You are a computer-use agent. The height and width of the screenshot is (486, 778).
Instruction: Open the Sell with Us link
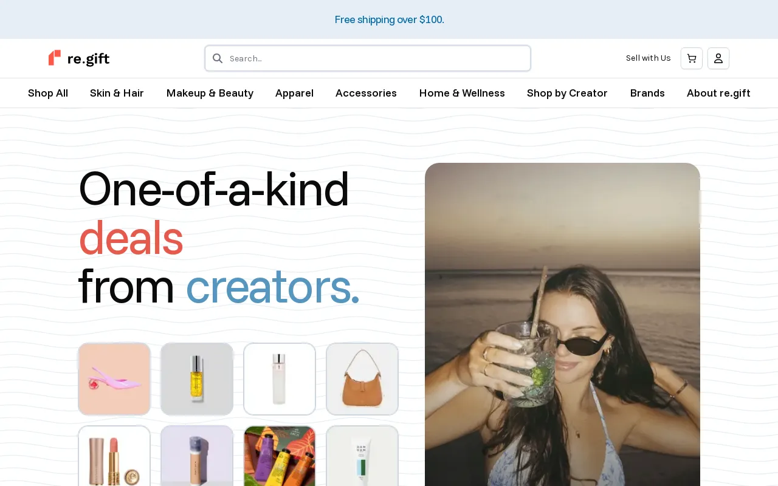[648, 58]
